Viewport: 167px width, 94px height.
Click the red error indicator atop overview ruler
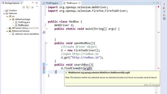click(x=158, y=7)
